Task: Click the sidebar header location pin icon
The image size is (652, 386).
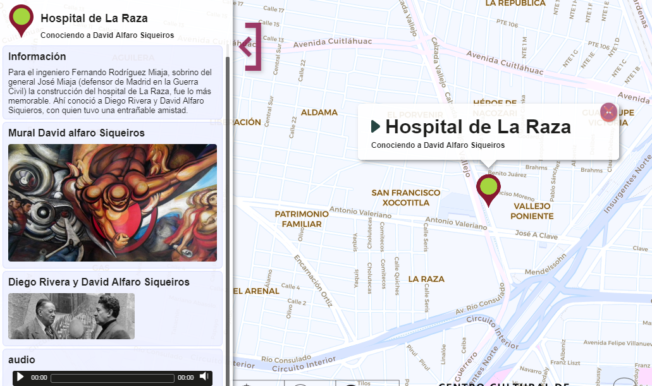Action: [x=22, y=20]
